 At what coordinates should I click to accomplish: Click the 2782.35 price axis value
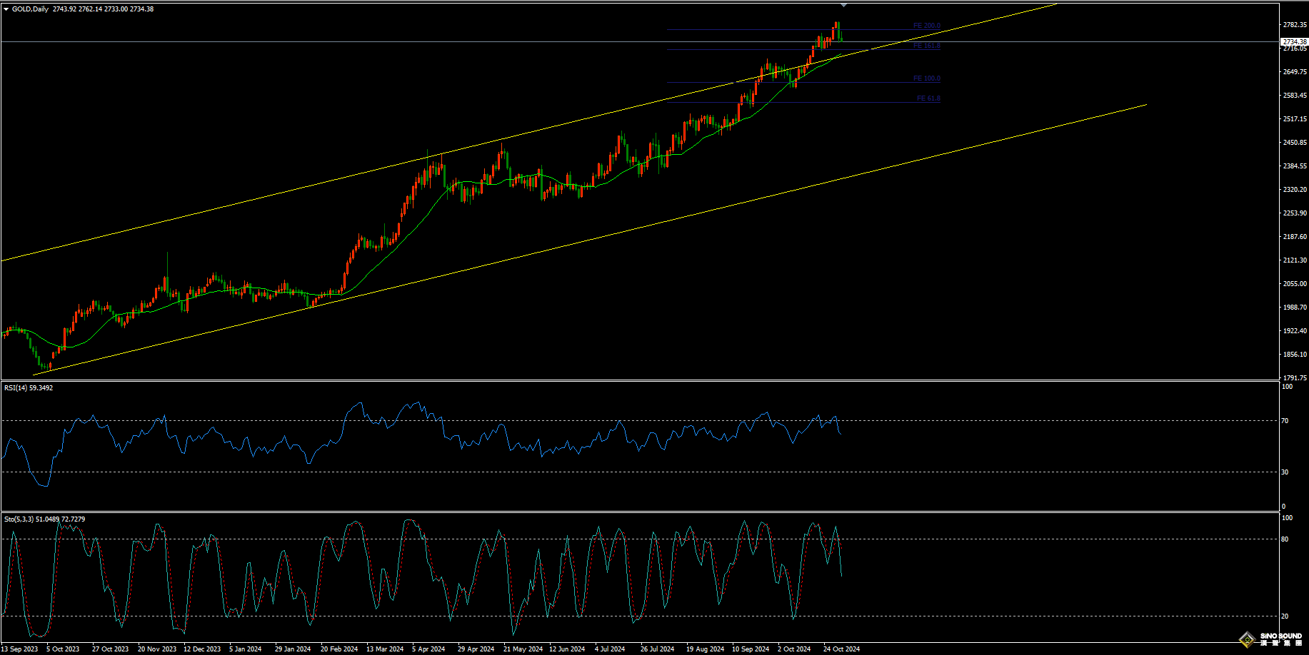[x=1295, y=25]
